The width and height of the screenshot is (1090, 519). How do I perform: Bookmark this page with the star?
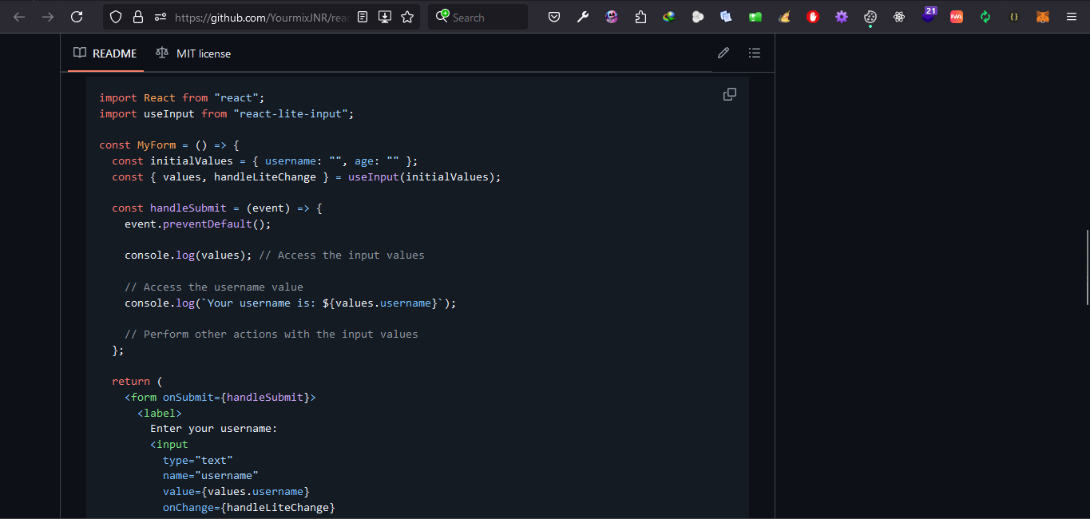tap(408, 16)
